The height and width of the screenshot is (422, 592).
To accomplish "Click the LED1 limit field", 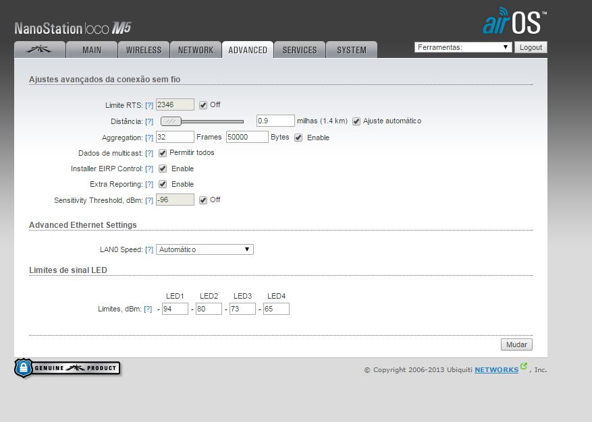I will point(175,309).
